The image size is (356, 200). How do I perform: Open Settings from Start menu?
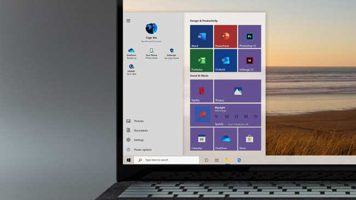[135, 140]
